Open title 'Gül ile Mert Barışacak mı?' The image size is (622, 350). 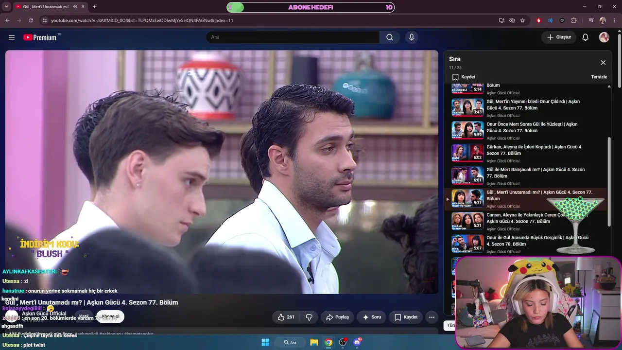pos(536,173)
